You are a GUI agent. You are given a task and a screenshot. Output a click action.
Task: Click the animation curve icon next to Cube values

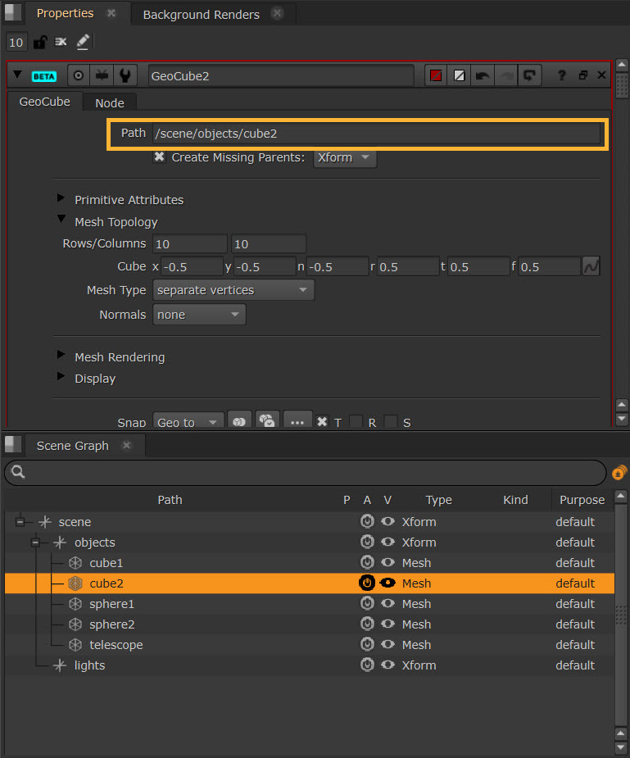(591, 266)
